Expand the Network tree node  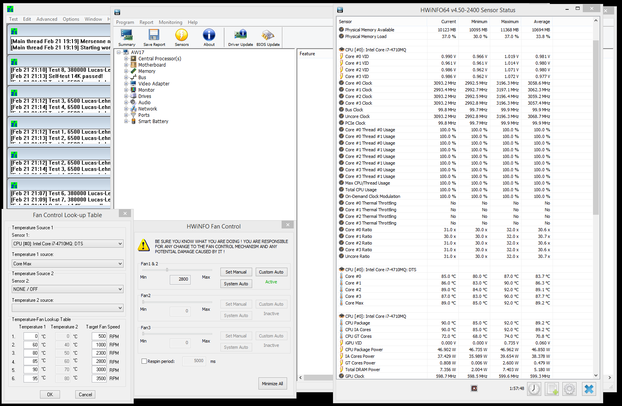coord(126,109)
